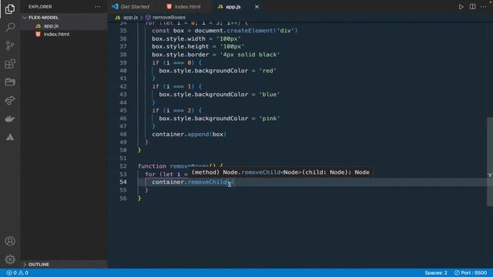The height and width of the screenshot is (277, 493).
Task: Switch to the Get Started tab
Action: click(x=131, y=7)
